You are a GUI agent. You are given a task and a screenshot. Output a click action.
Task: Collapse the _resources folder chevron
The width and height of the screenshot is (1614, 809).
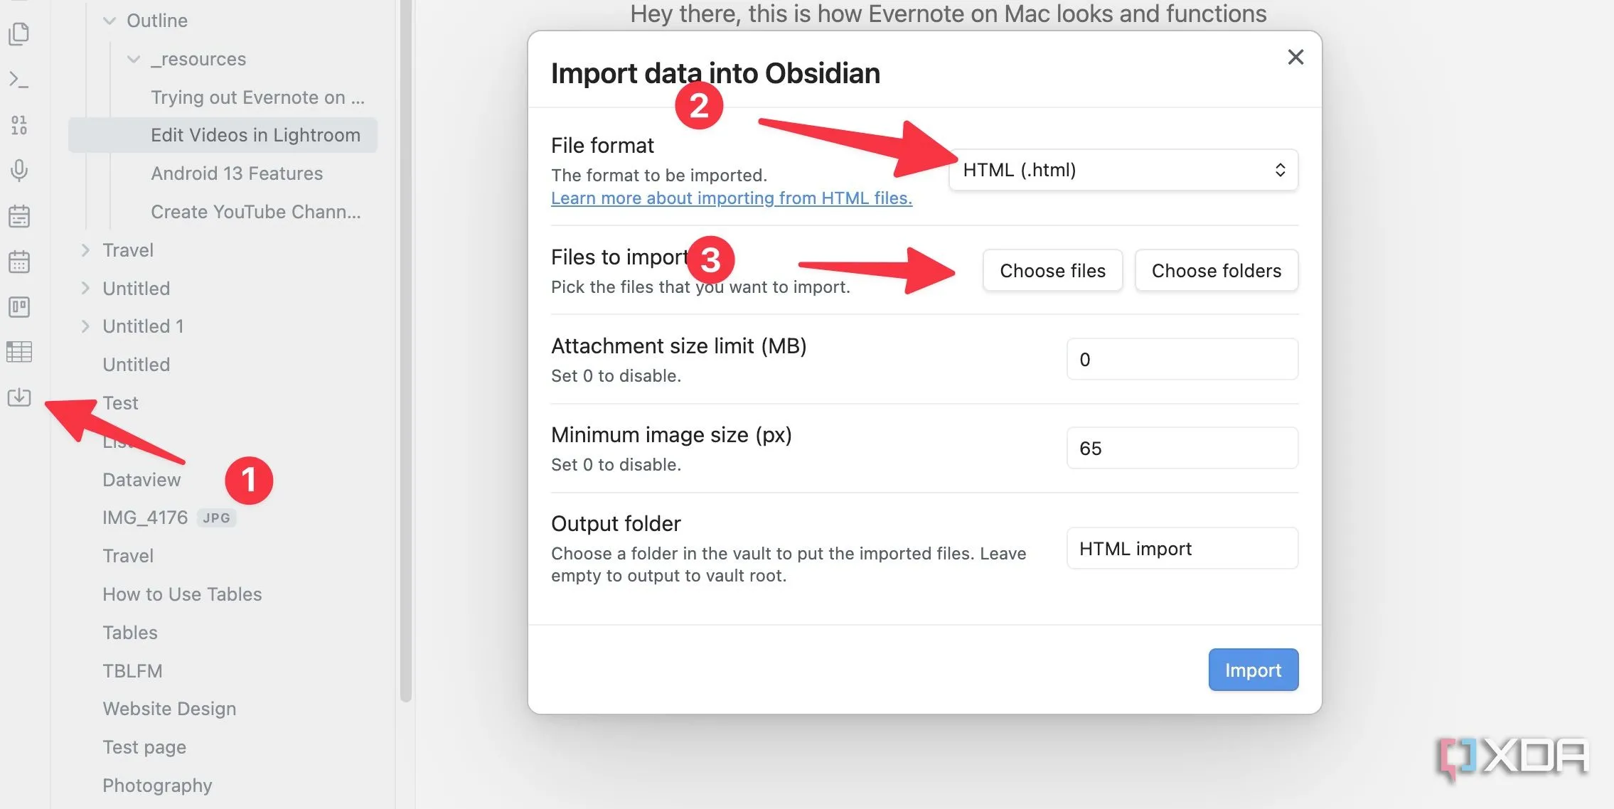point(134,59)
